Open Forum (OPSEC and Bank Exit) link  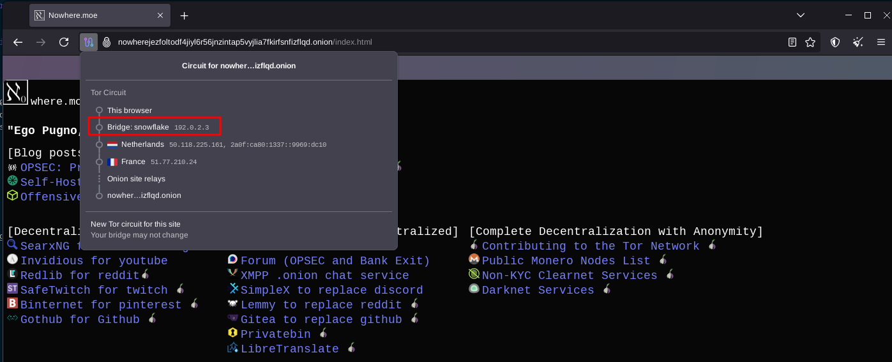(335, 261)
